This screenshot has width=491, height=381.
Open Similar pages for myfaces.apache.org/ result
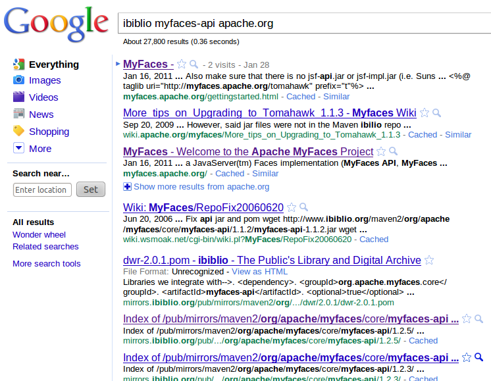pos(265,174)
